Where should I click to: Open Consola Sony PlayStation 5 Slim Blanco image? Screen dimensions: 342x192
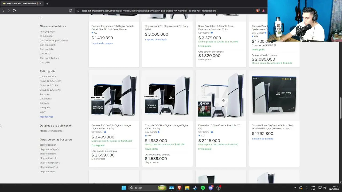(x=274, y=95)
